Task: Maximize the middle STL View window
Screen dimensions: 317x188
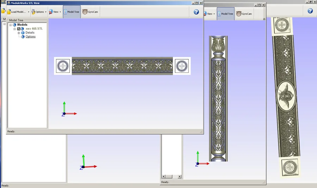Action: coord(259,5)
